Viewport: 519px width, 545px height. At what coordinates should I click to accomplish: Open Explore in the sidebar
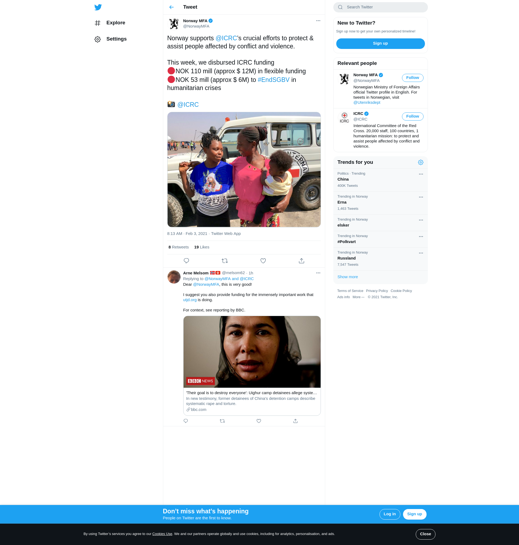(115, 23)
